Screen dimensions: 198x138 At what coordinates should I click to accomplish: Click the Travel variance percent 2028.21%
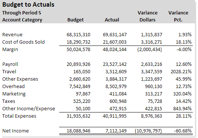[181, 71]
